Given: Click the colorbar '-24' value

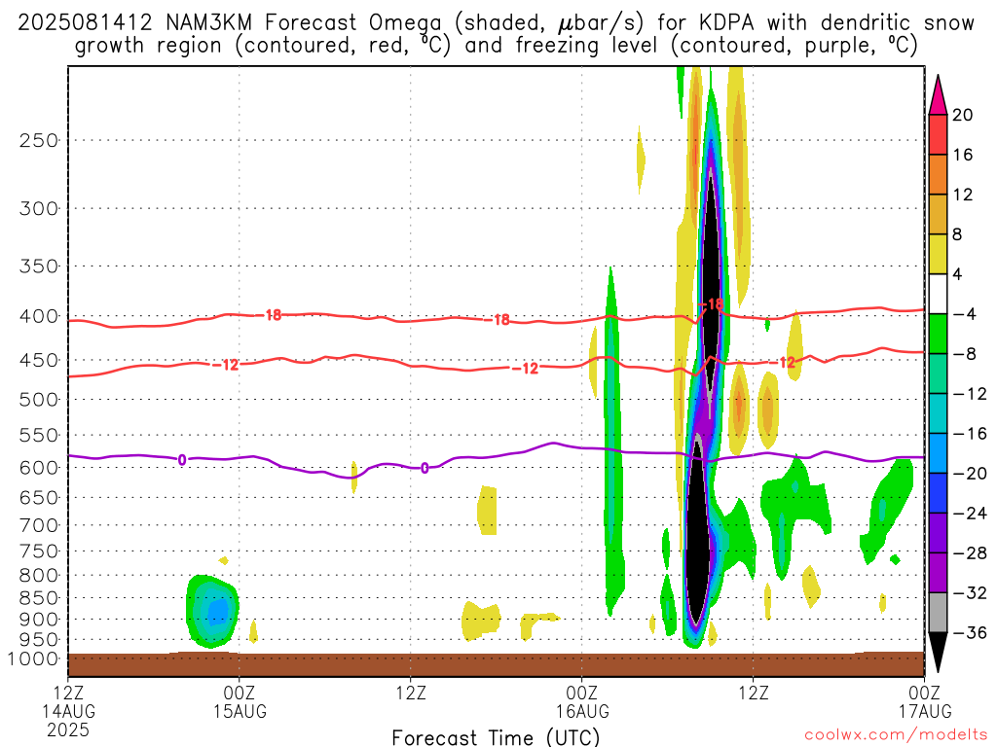Looking at the screenshot, I should coord(970,514).
